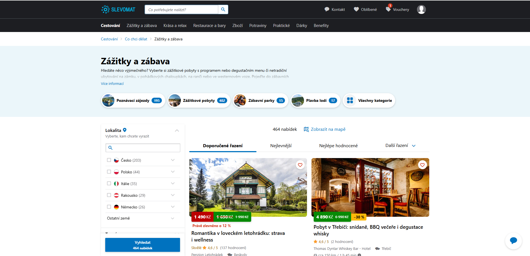The height and width of the screenshot is (256, 530).
Task: Select Zážitkové pobyty category chip
Action: [199, 100]
